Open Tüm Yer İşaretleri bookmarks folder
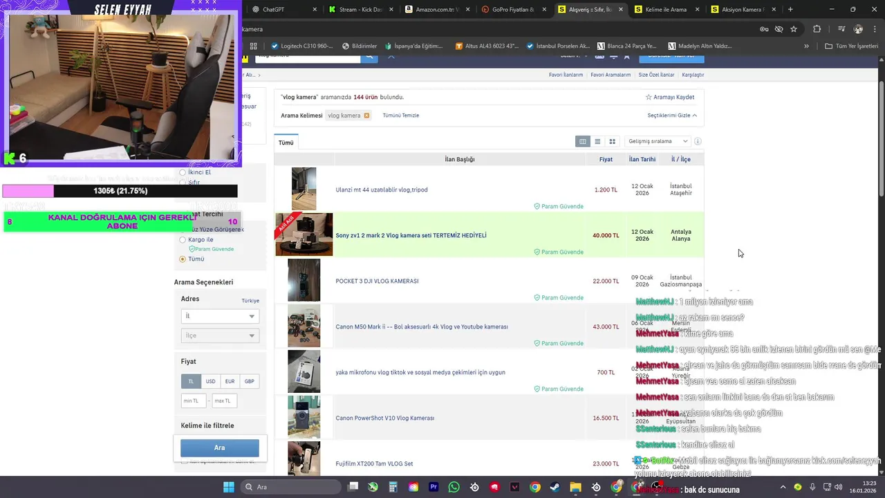The width and height of the screenshot is (885, 498). [x=851, y=46]
